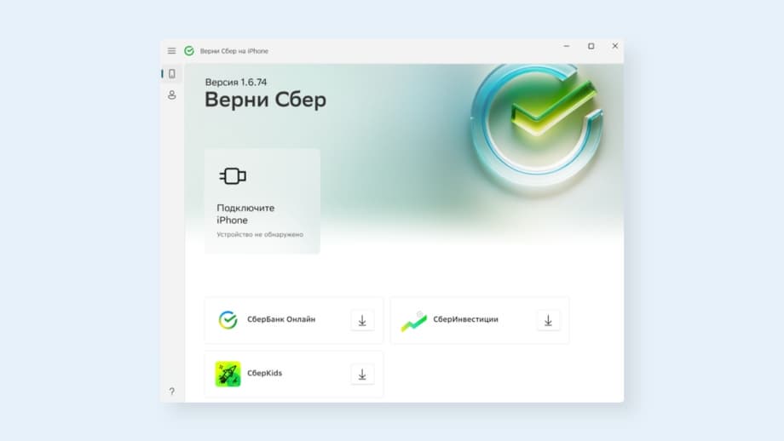
Task: Open the hamburger menu in title bar
Action: tap(171, 51)
